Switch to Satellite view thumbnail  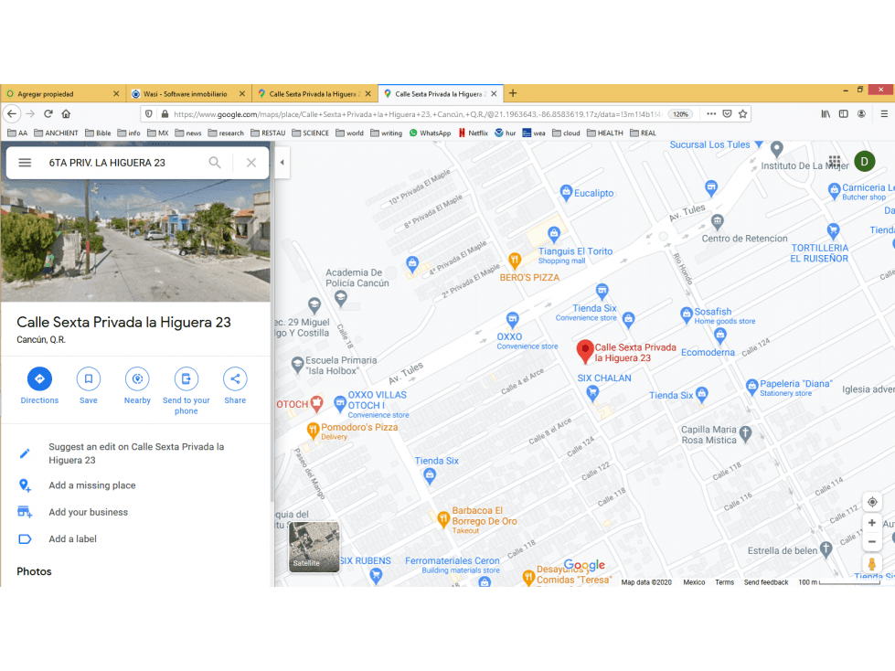tap(314, 547)
